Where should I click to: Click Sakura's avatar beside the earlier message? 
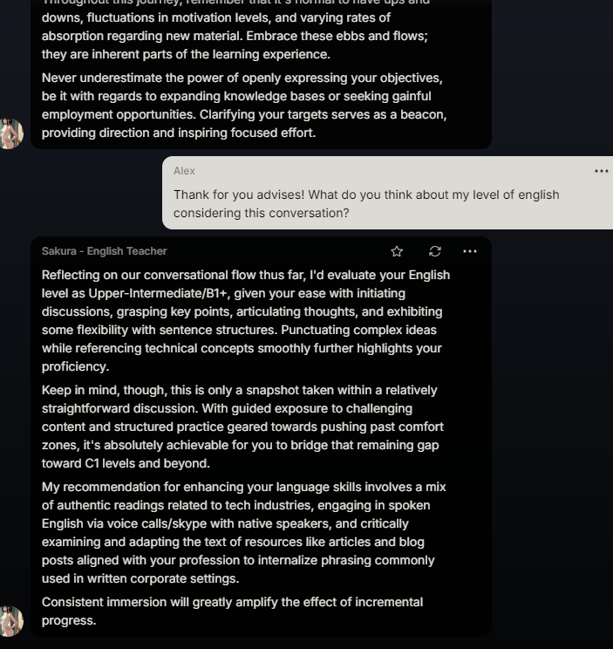click(x=11, y=133)
